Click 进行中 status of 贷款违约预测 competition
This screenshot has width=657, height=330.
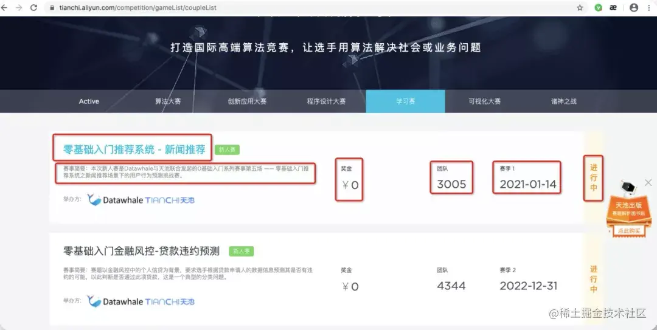tap(594, 280)
